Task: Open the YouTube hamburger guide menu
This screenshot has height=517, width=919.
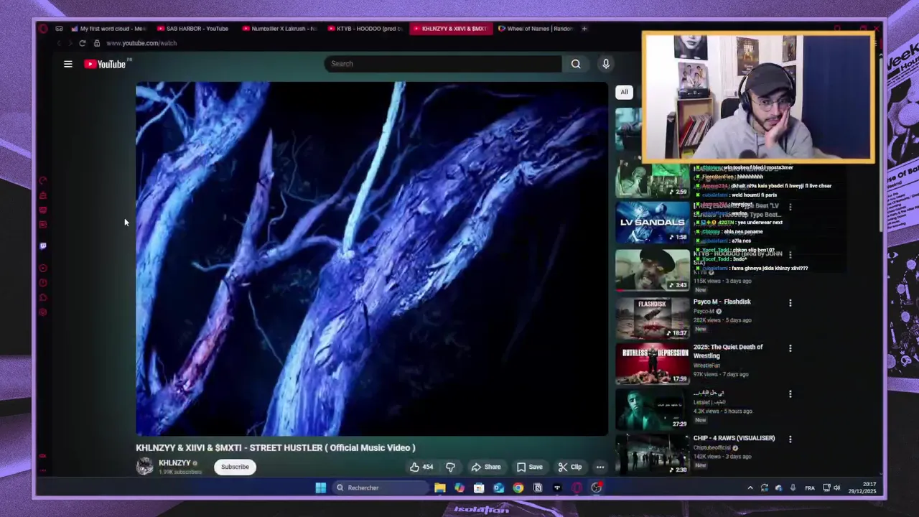Action: click(x=68, y=64)
